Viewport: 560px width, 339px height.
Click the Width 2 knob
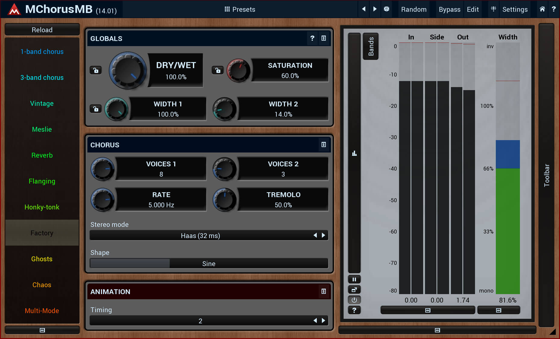pos(225,109)
